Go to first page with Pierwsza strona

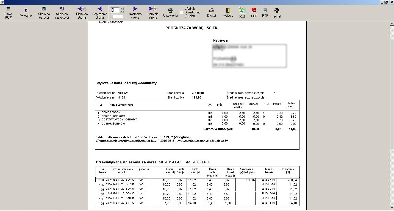pyautogui.click(x=82, y=13)
